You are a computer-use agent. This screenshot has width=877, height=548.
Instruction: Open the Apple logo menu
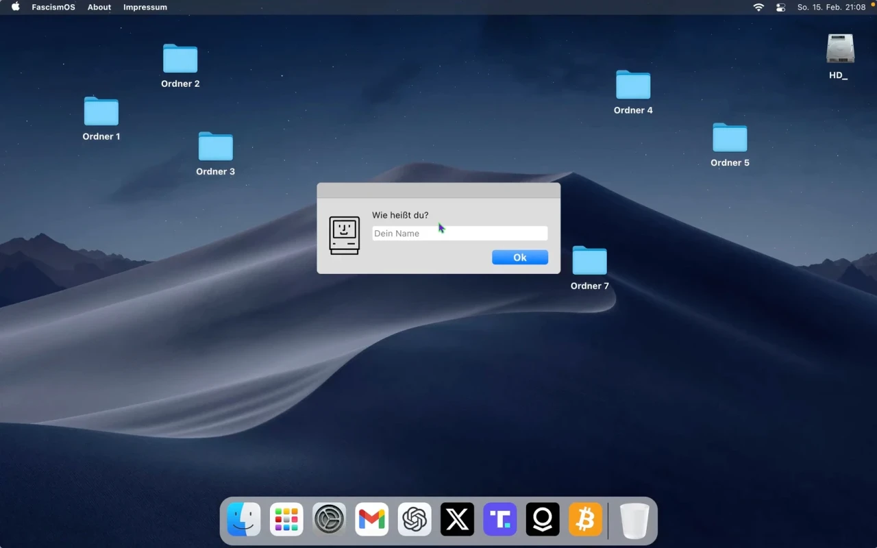pos(16,7)
